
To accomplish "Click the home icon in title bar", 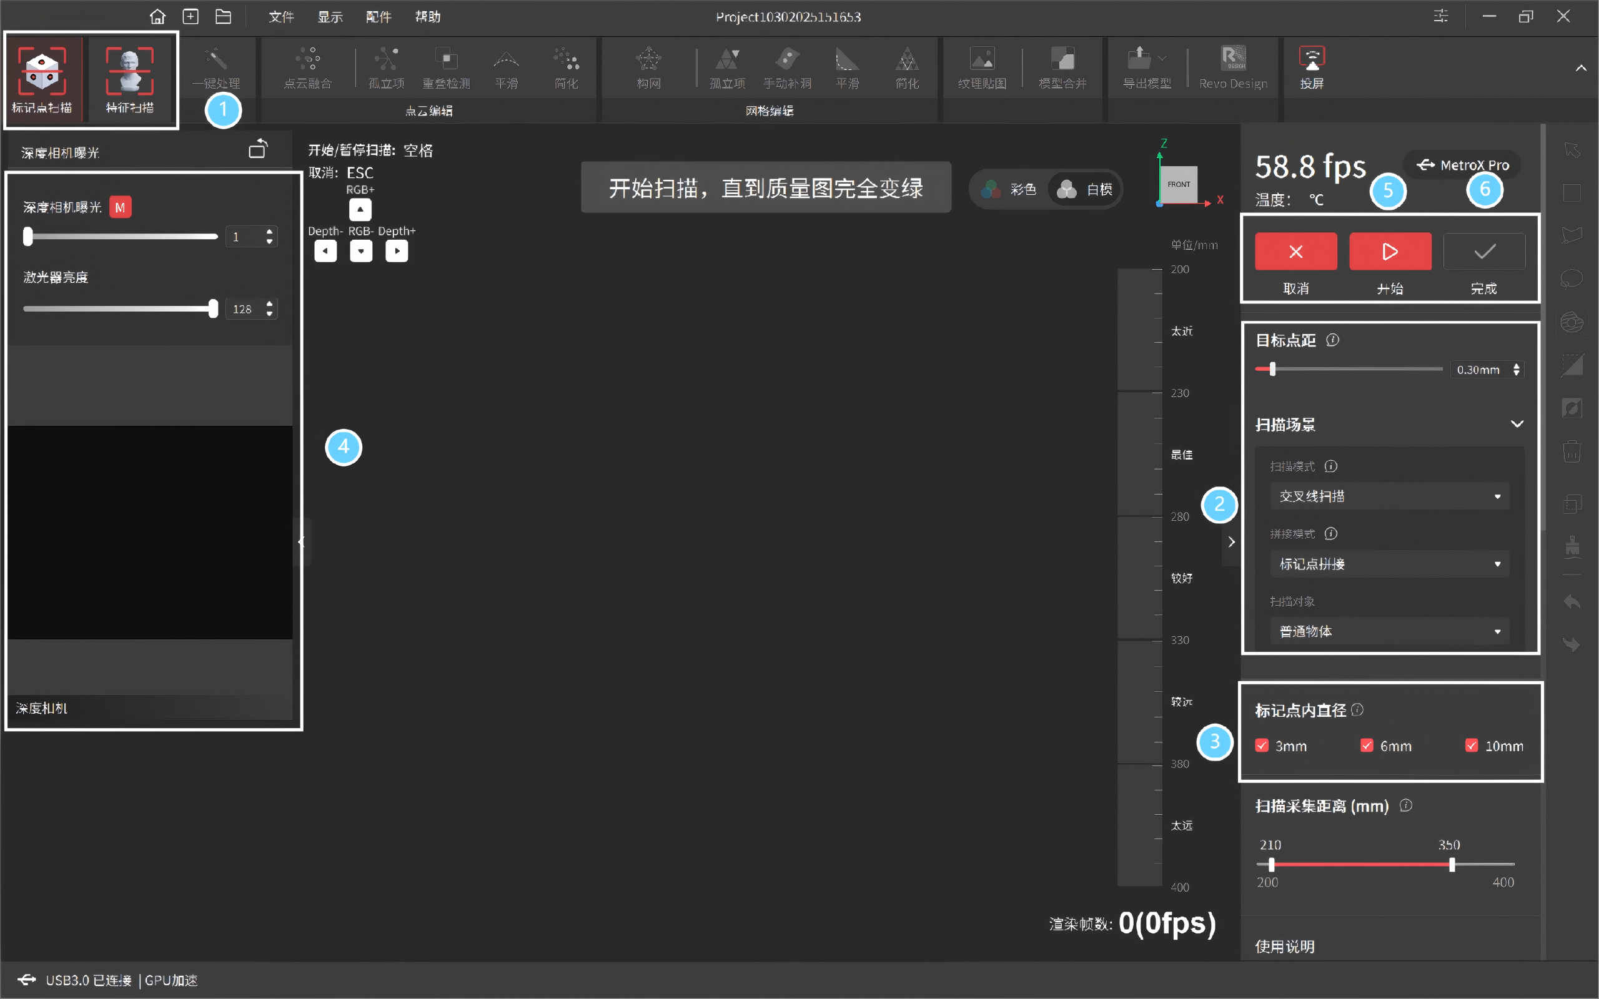I will click(157, 16).
